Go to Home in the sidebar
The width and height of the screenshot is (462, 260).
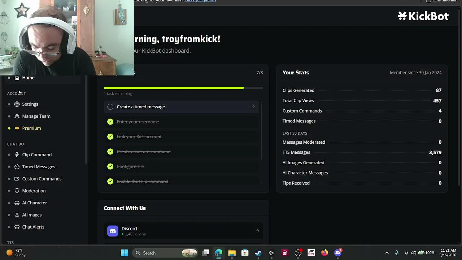[28, 78]
